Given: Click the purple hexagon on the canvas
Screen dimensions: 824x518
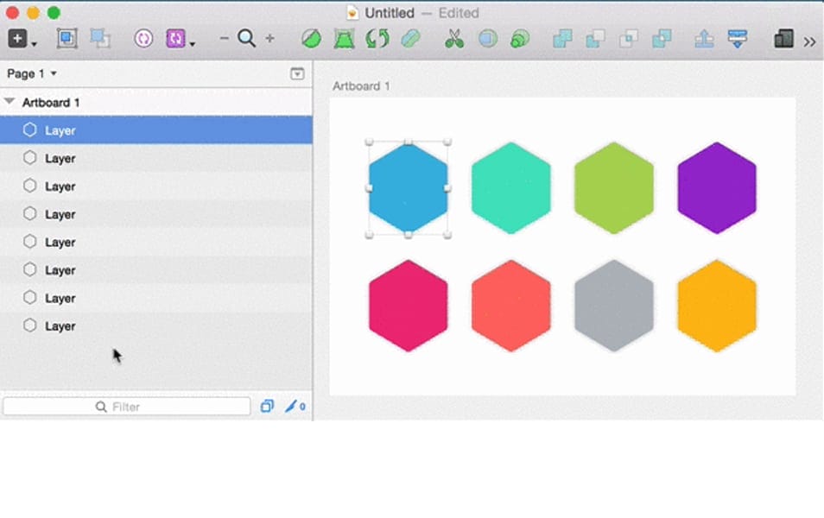Looking at the screenshot, I should point(716,187).
